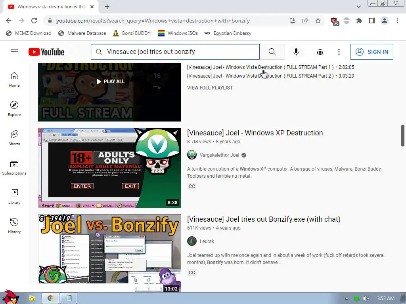This screenshot has width=406, height=304.
Task: Open Leurak channel name link
Action: [207, 241]
